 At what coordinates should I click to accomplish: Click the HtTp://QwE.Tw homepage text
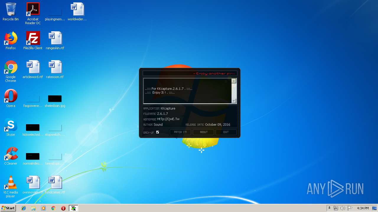pyautogui.click(x=168, y=119)
